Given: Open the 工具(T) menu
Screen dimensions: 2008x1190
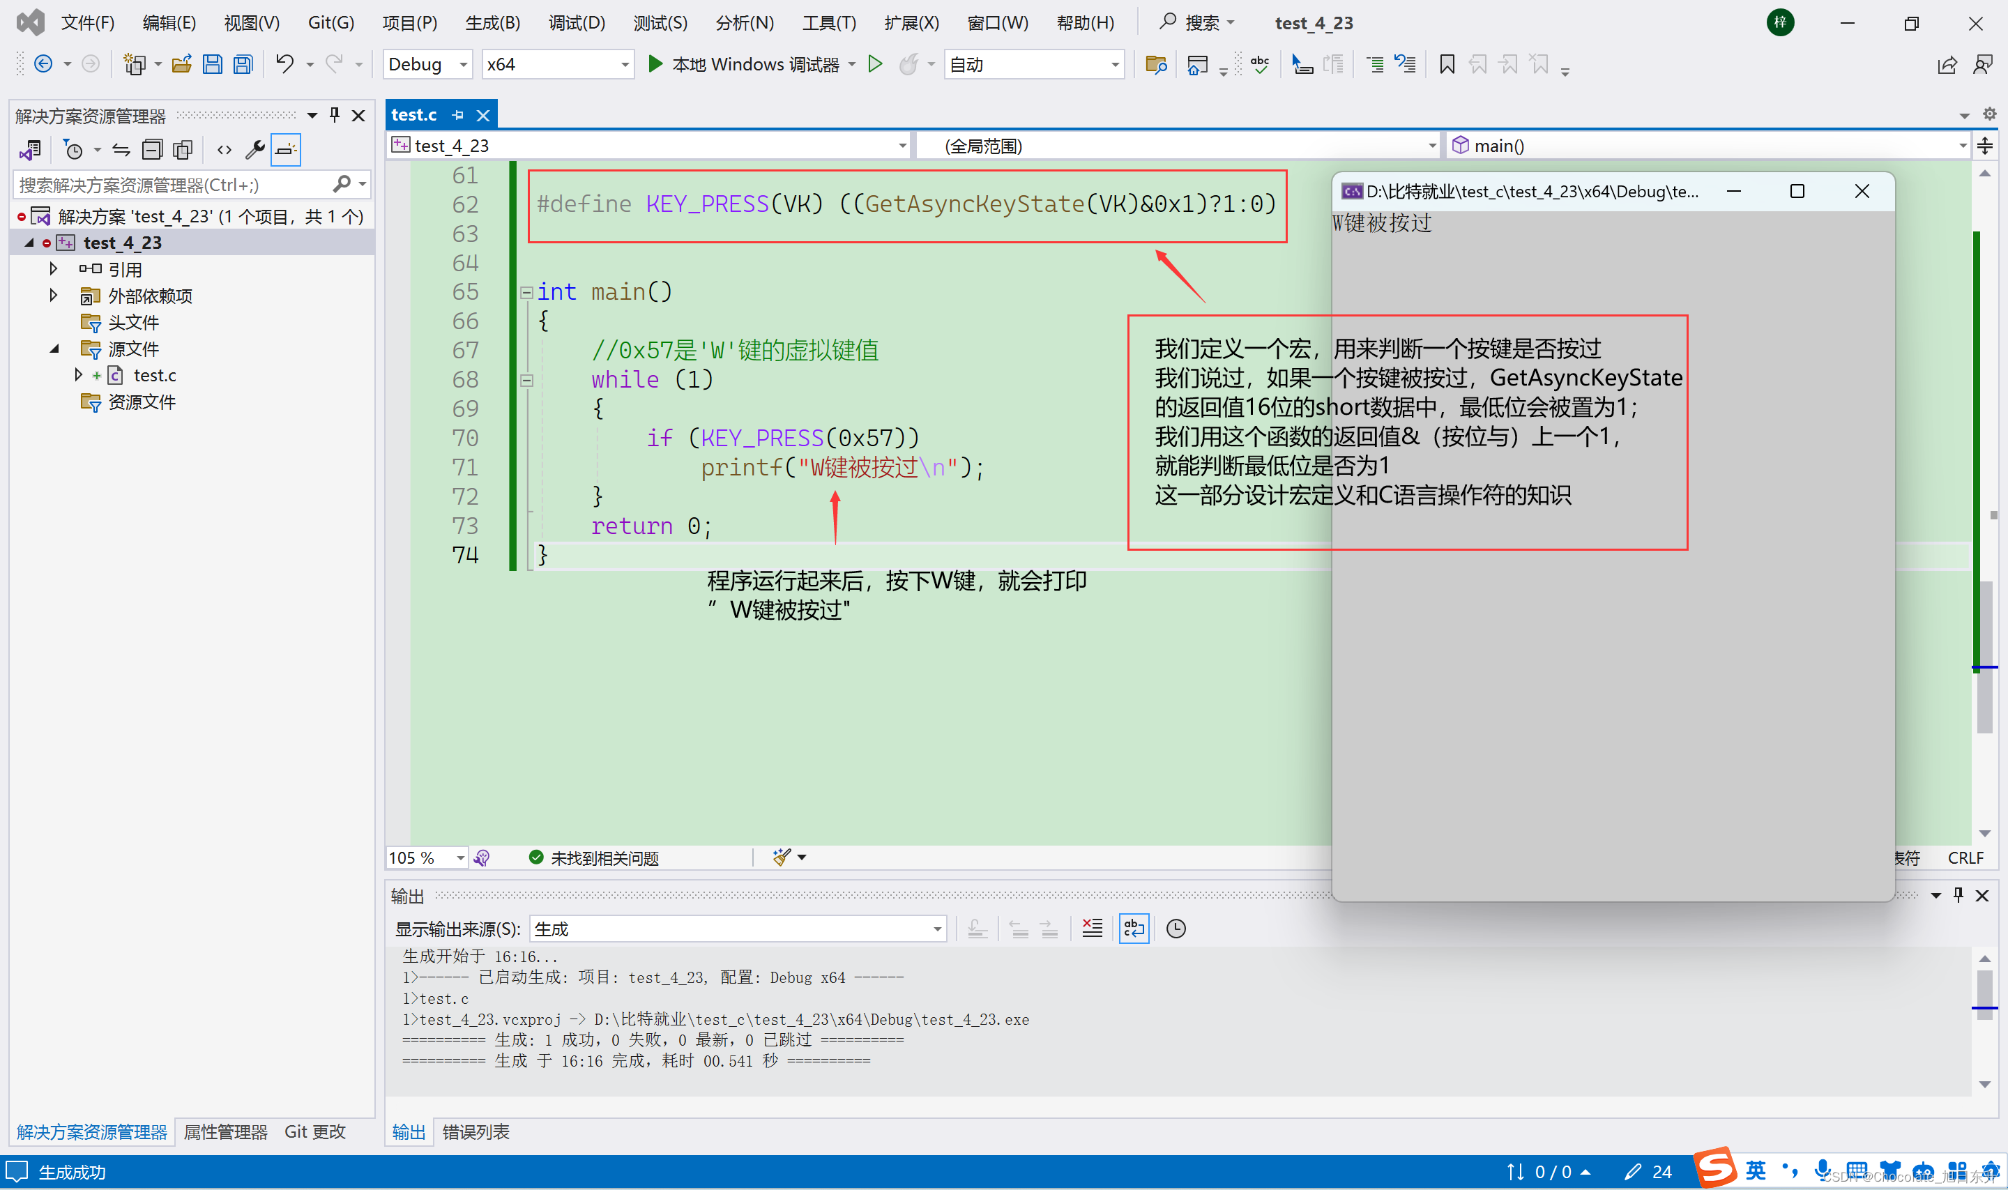Looking at the screenshot, I should pyautogui.click(x=829, y=22).
